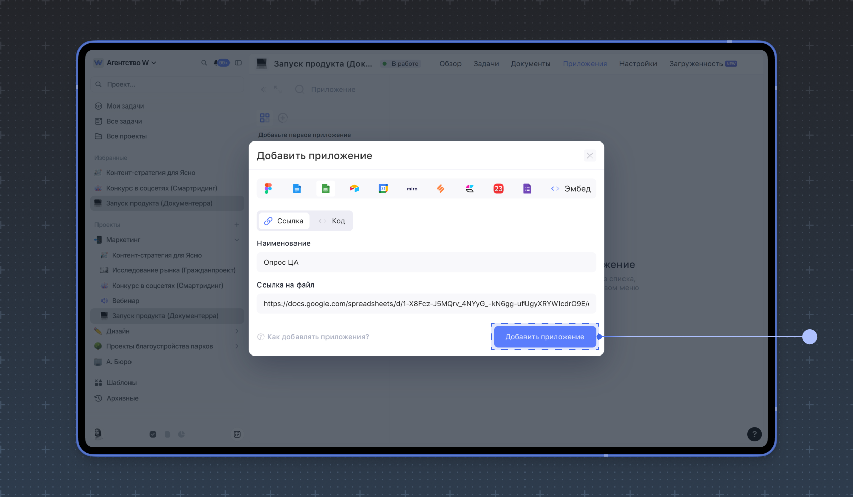Image resolution: width=853 pixels, height=497 pixels.
Task: Select the Эмбед embed option
Action: click(571, 189)
